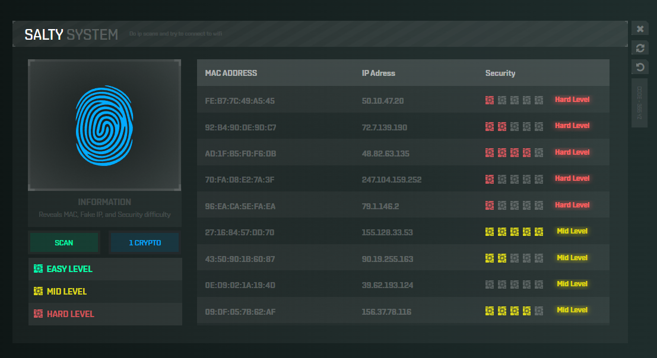Click the undo arrow icon on right sidebar
This screenshot has width=657, height=358.
point(640,68)
